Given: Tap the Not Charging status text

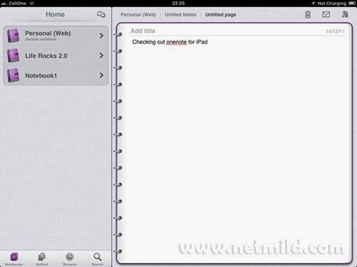Looking at the screenshot, I should click(x=332, y=3).
